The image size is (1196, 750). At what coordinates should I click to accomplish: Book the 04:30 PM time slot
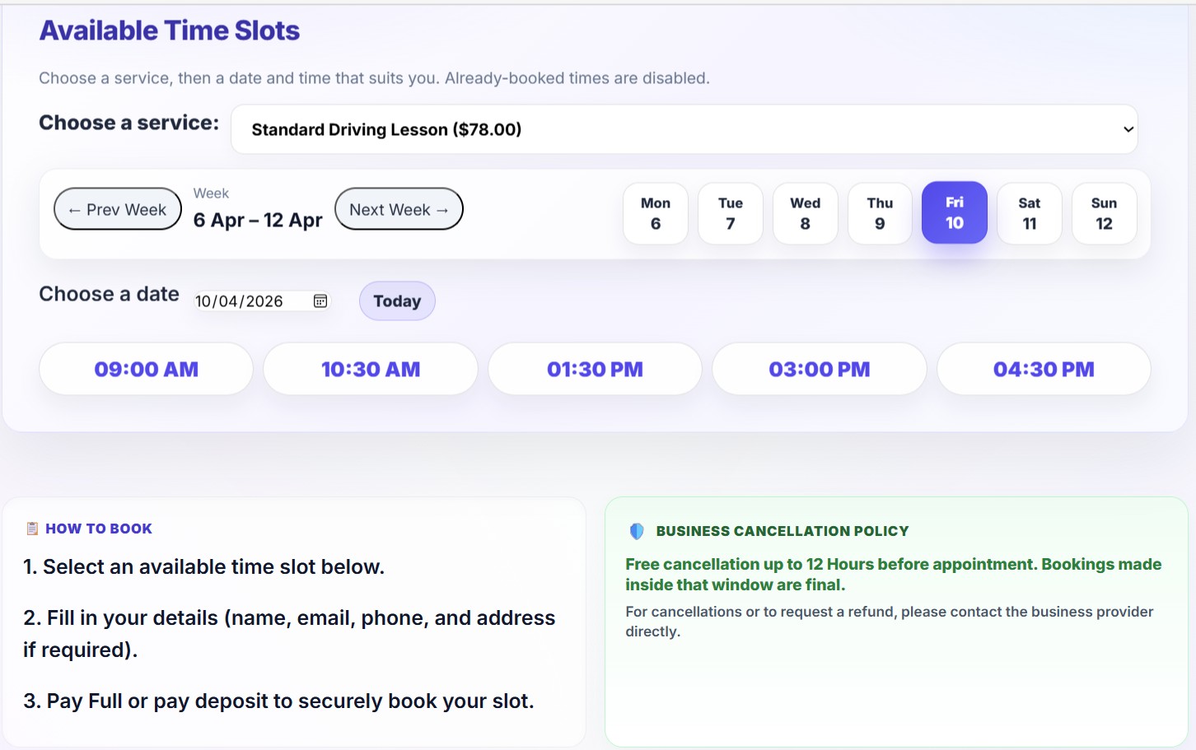[x=1044, y=369]
